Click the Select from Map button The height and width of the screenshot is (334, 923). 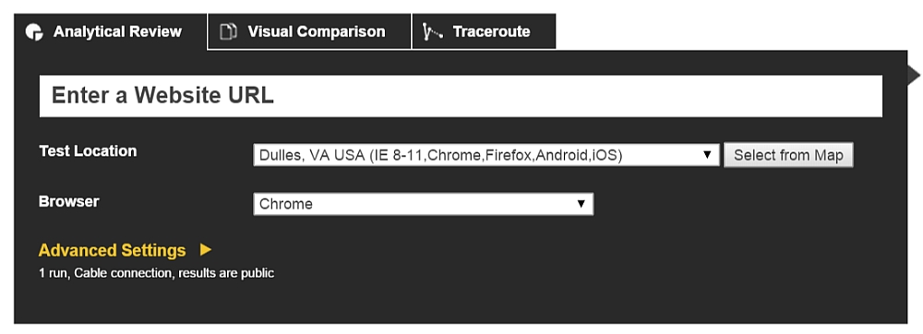pyautogui.click(x=788, y=155)
